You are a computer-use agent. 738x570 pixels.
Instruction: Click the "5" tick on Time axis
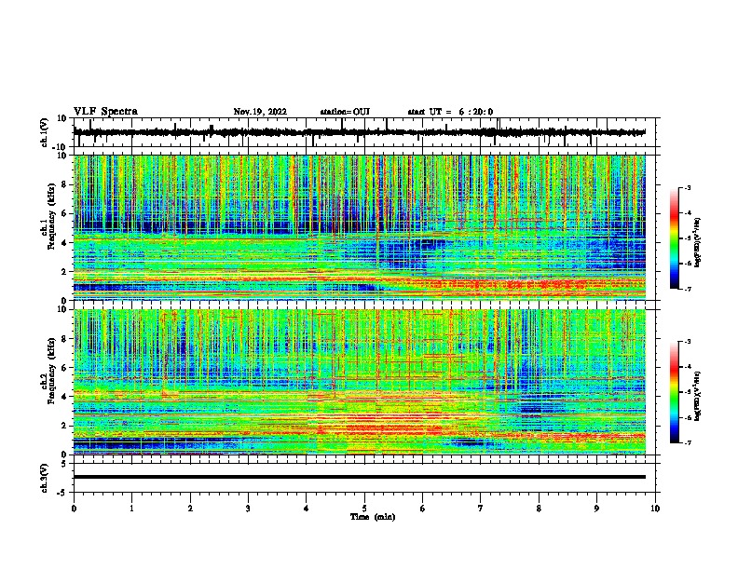point(364,509)
